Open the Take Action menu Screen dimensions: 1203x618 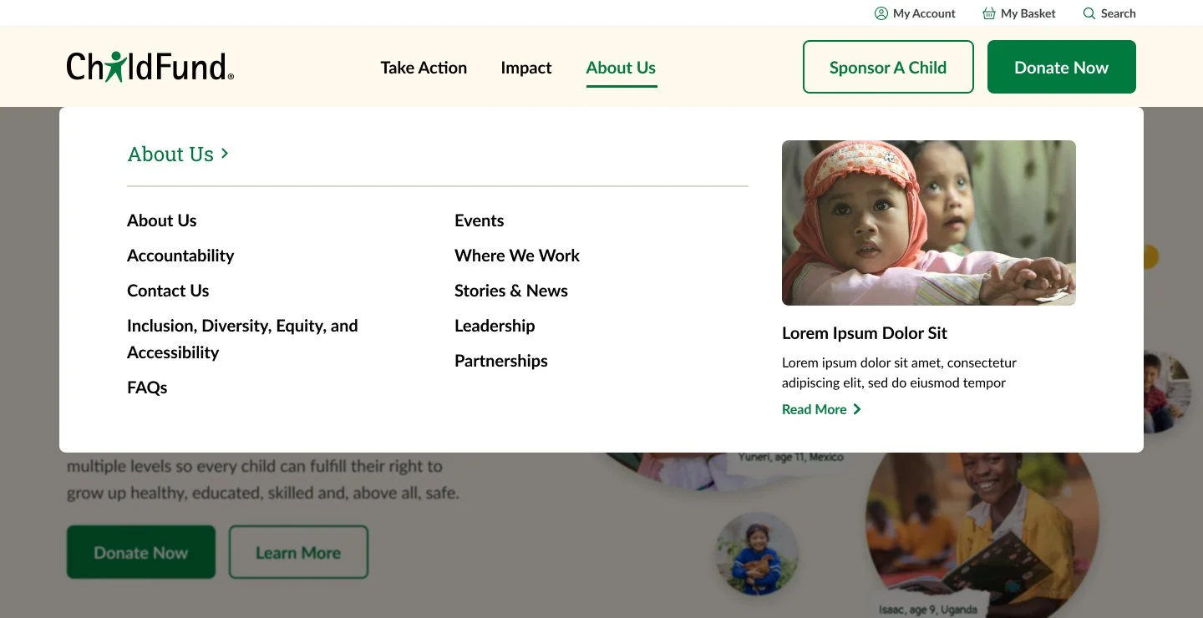click(424, 68)
